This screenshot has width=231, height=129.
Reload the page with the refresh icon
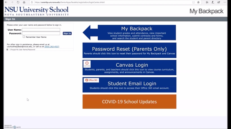coord(18,2)
